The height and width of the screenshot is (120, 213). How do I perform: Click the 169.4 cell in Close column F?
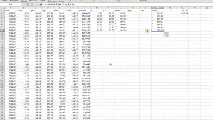tap(72, 53)
